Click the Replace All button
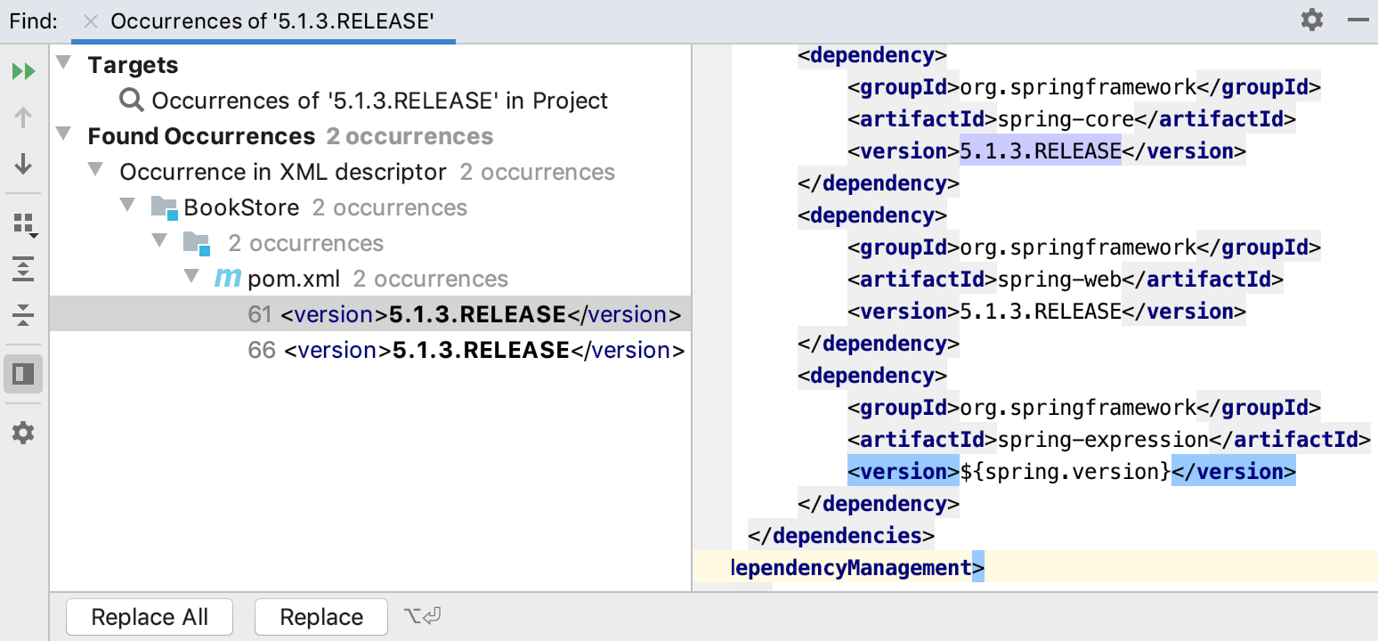Screen dimensions: 1378x641 pos(150,617)
